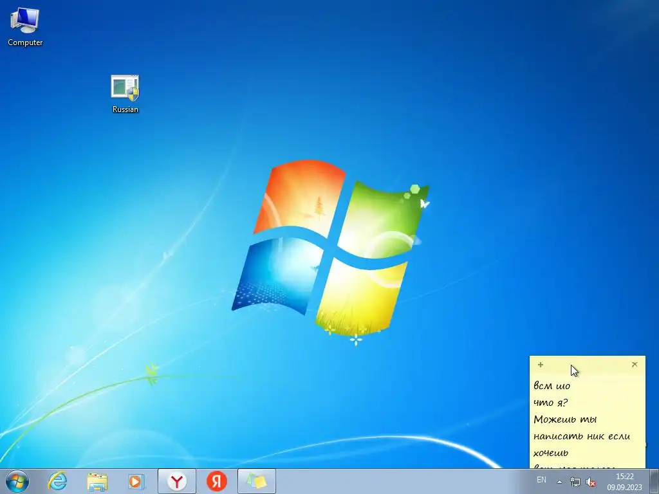This screenshot has height=494, width=659.
Task: Click the Show desktop strip
Action: point(654,481)
